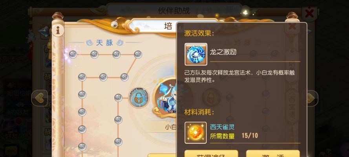Click the info icon on the scroll
This screenshot has width=349, height=157.
[58, 31]
